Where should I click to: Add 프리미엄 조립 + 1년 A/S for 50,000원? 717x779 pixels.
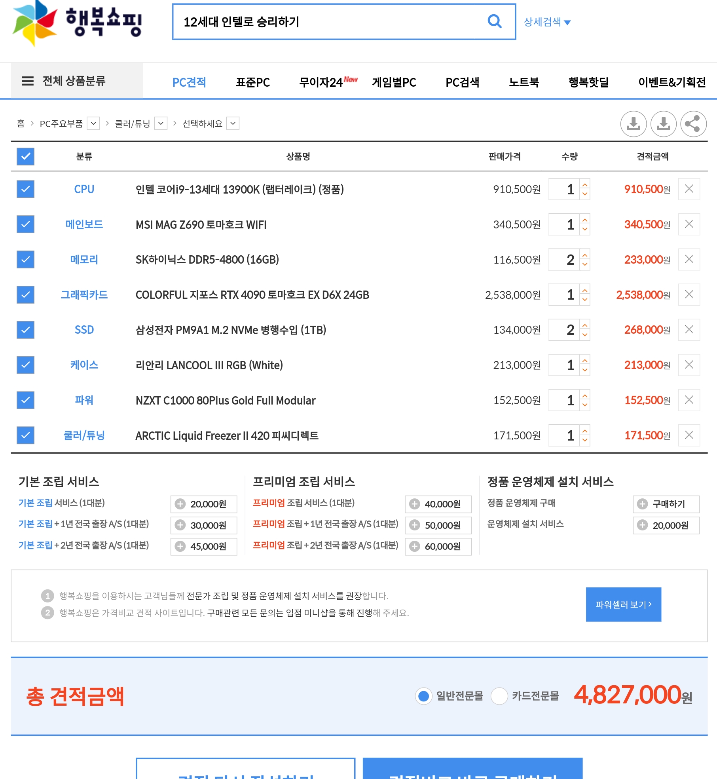point(438,525)
